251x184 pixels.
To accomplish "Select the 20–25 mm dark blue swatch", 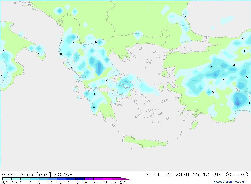I will click(71, 179).
